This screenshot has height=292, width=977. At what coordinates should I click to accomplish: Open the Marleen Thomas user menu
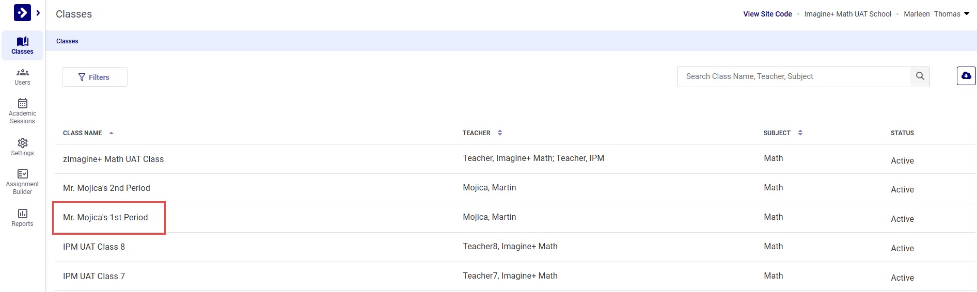coord(936,14)
